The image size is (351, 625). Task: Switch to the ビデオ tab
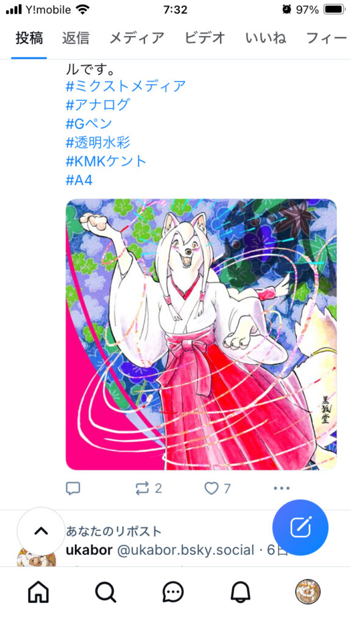click(x=205, y=38)
